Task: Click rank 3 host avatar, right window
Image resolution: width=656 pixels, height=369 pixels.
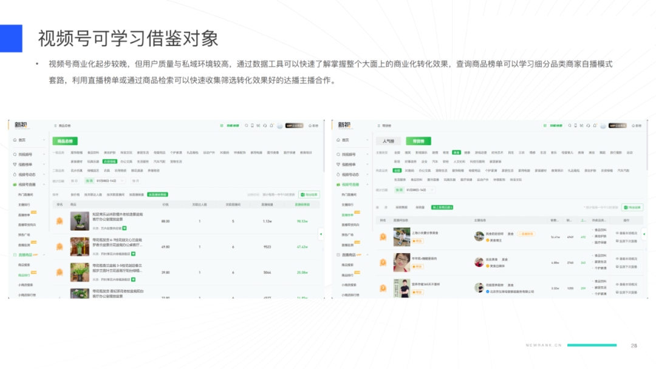Action: (479, 288)
